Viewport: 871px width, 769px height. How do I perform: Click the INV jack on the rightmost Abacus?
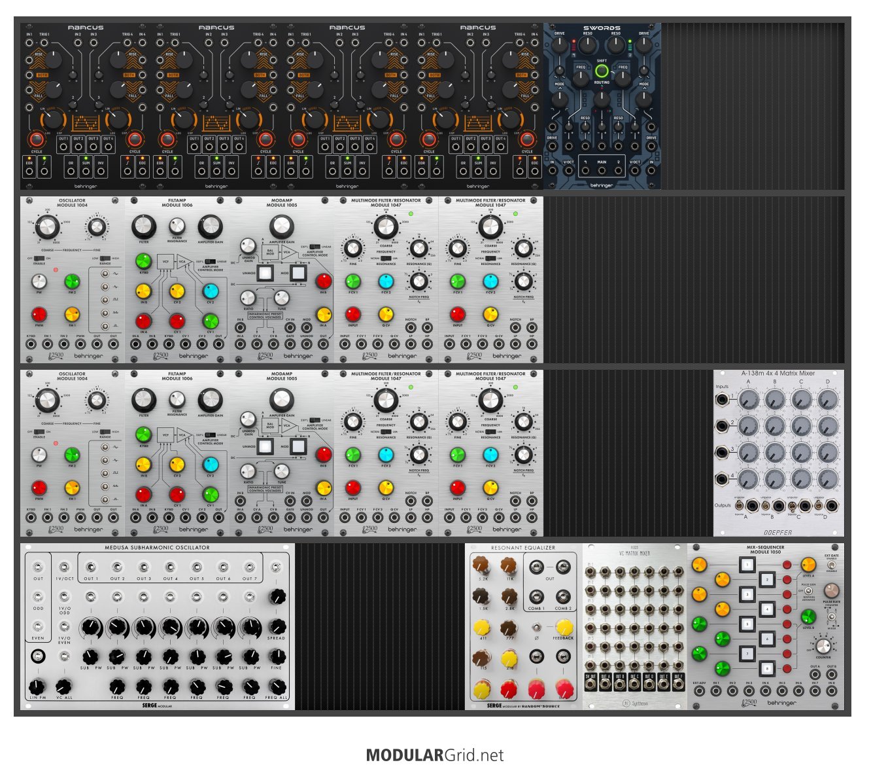[493, 171]
